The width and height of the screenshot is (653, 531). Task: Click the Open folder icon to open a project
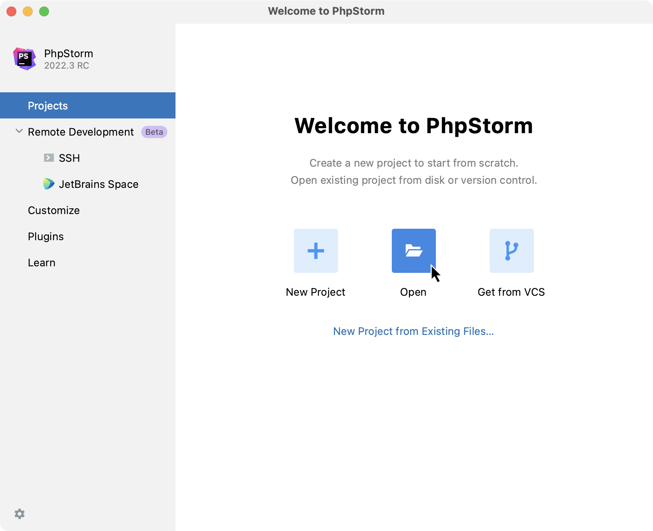click(413, 251)
